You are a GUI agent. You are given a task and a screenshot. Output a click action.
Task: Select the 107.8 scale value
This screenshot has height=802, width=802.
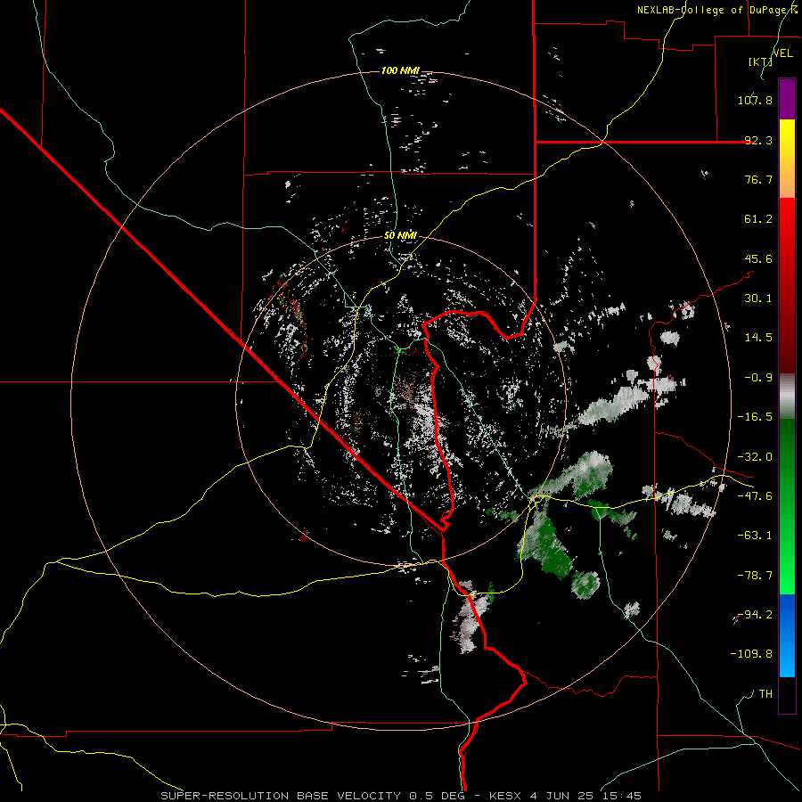pos(755,100)
